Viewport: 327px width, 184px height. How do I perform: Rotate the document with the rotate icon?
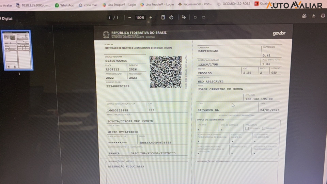click(x=171, y=17)
